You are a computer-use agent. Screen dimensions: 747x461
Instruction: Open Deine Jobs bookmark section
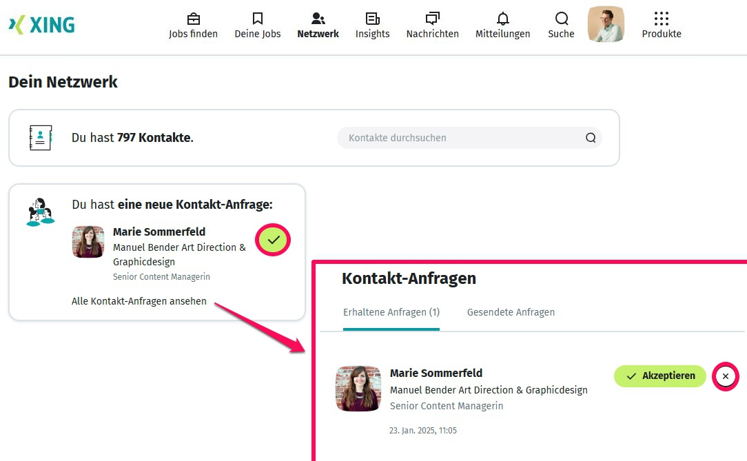pyautogui.click(x=257, y=24)
